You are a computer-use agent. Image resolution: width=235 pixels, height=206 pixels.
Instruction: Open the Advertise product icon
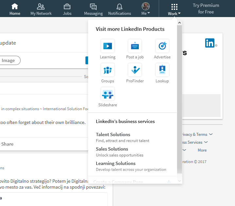162,46
